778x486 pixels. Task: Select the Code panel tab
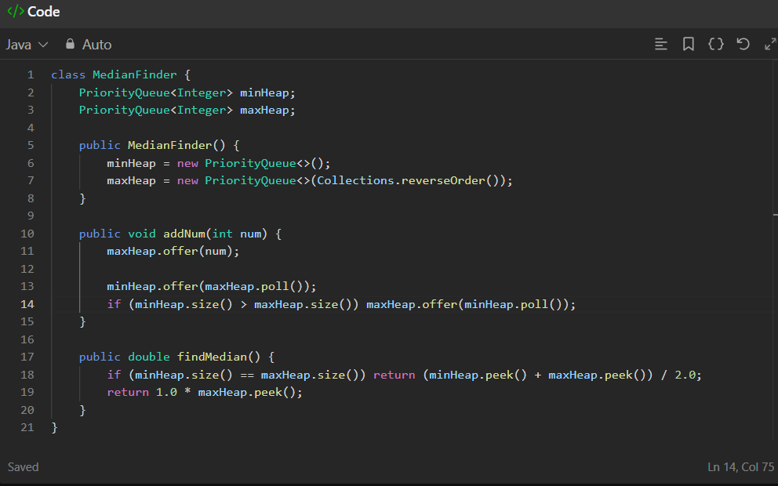34,12
